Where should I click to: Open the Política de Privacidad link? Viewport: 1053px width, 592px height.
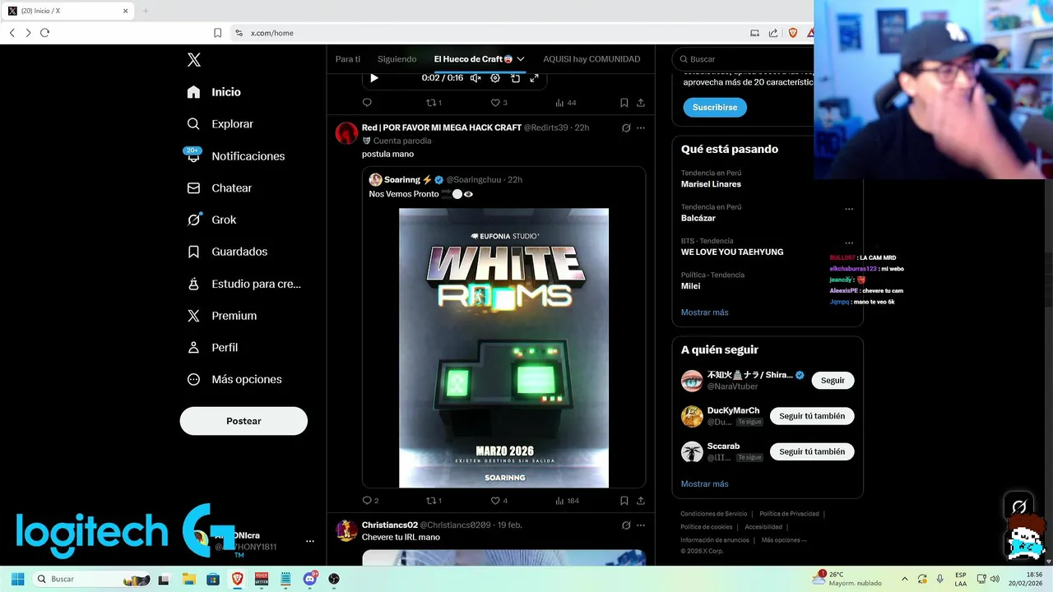pos(790,514)
